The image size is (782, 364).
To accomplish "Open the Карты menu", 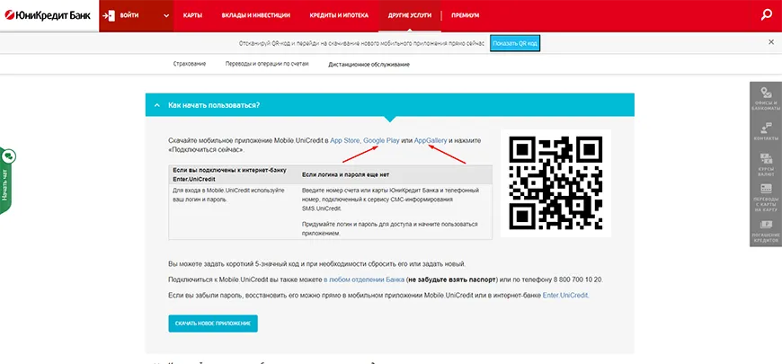I will point(192,16).
